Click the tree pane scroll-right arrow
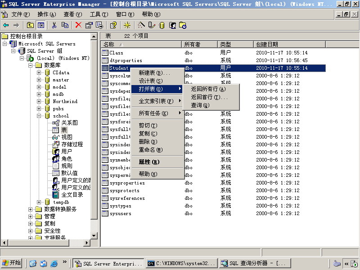The height and width of the screenshot is (270, 360). click(x=86, y=243)
